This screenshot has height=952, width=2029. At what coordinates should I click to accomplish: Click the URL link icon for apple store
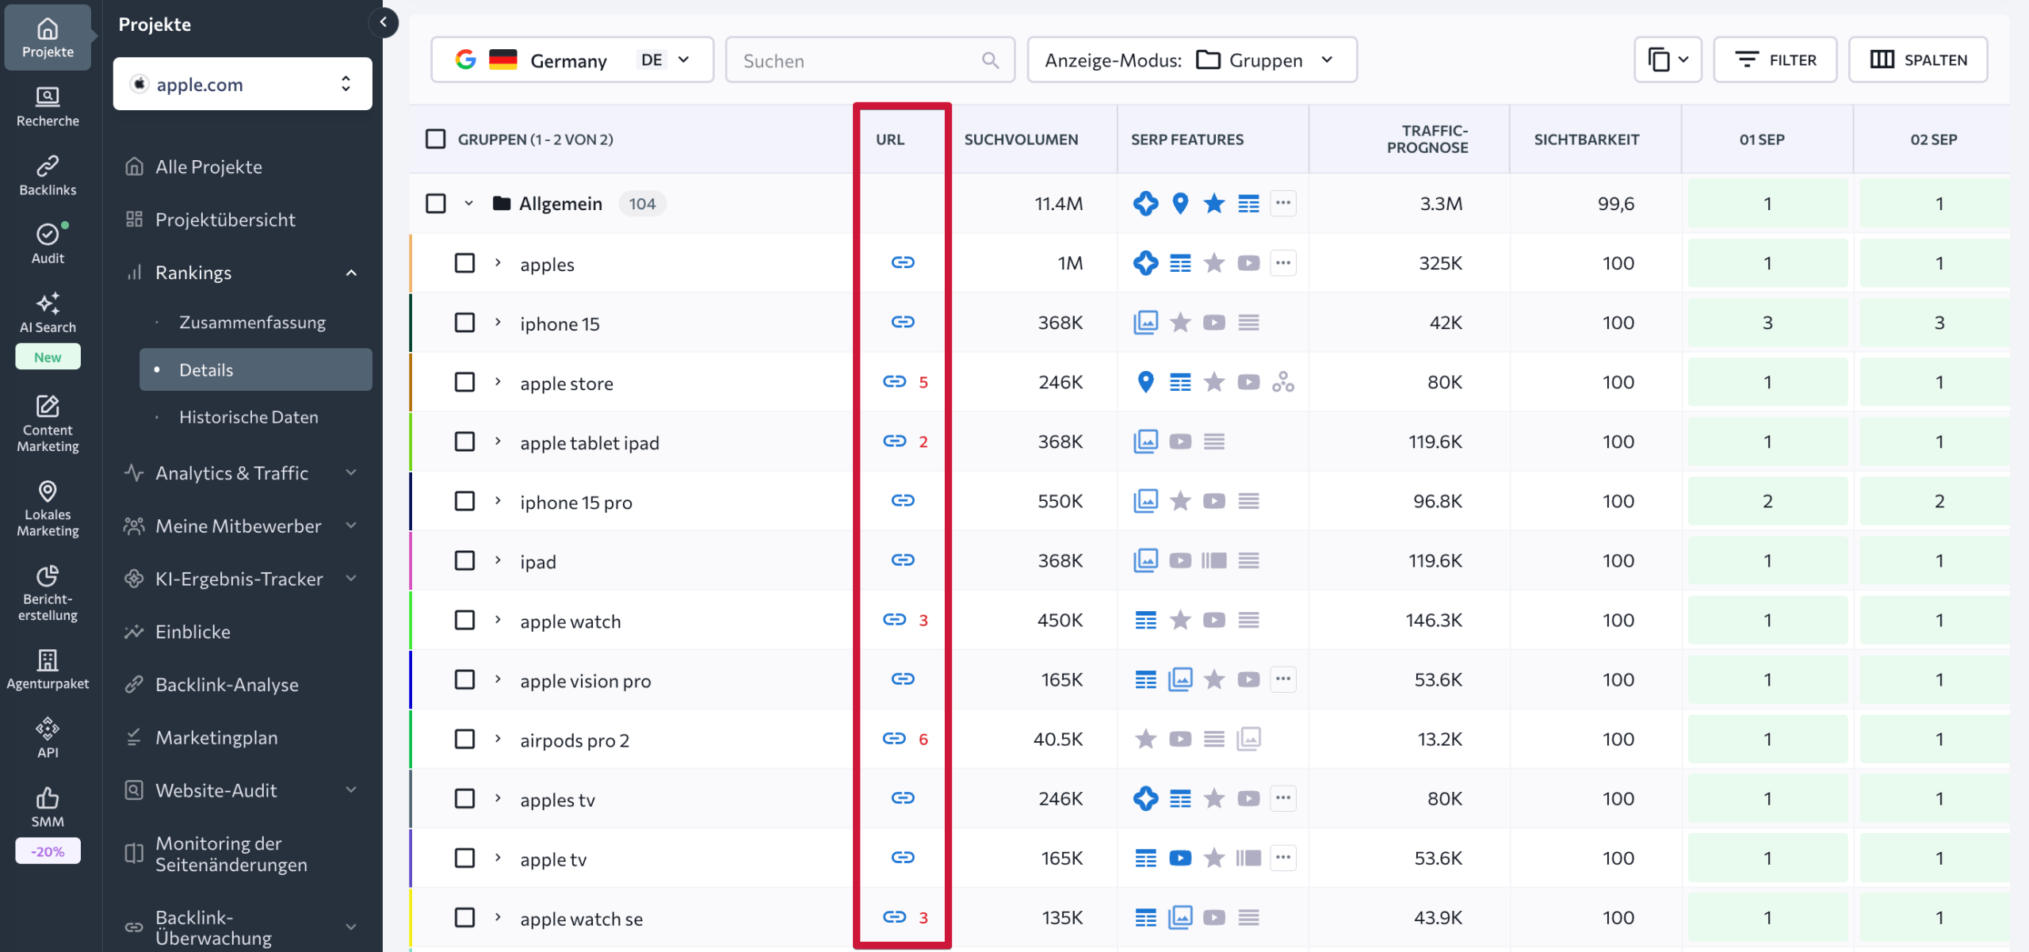pos(895,381)
